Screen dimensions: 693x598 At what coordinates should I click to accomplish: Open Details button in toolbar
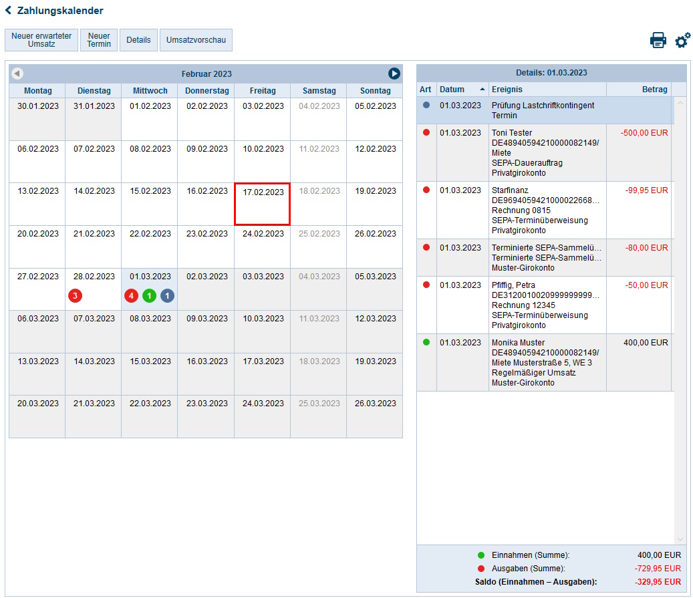click(x=138, y=40)
